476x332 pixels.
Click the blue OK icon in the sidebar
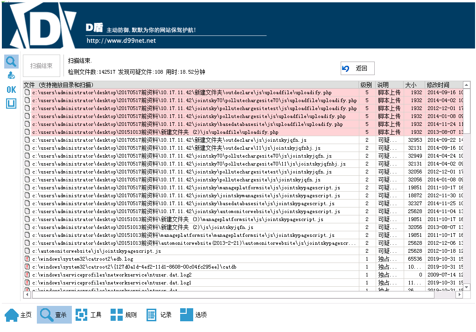11,90
